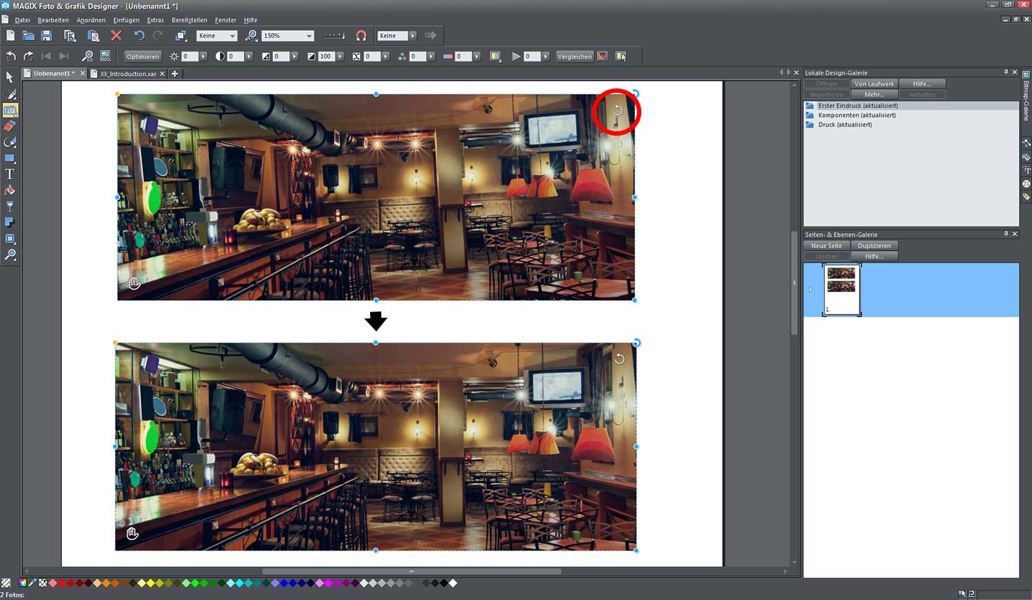
Task: Switch to the XX_Introduction.xar tab
Action: point(128,74)
